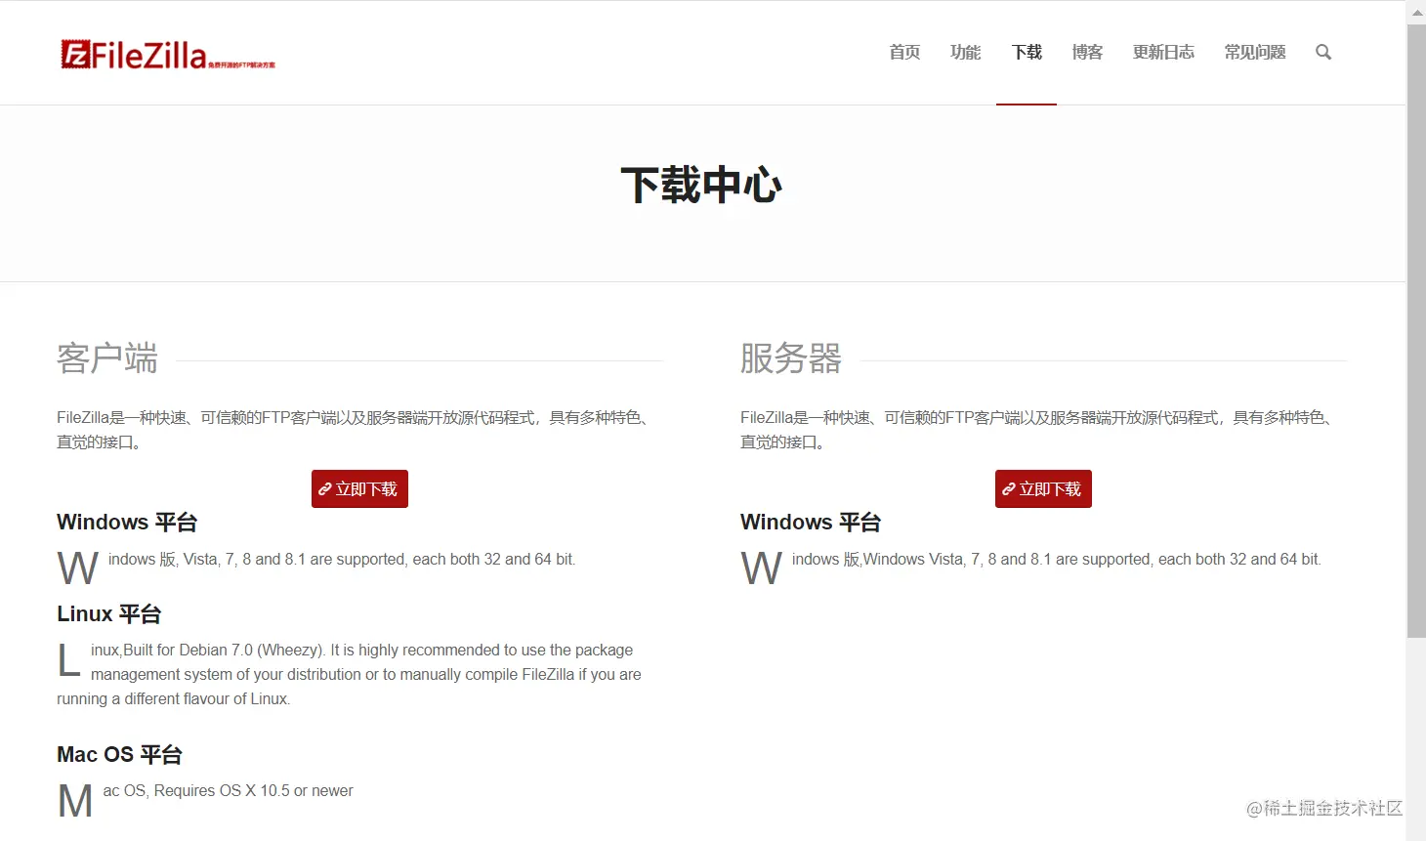Click text 'Requires OS X 10.5 or newer'

click(x=254, y=790)
